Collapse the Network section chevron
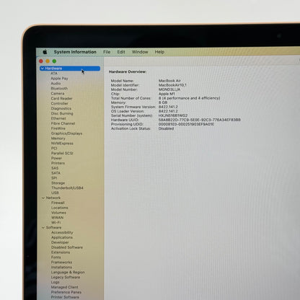300x300 pixels. click(43, 198)
